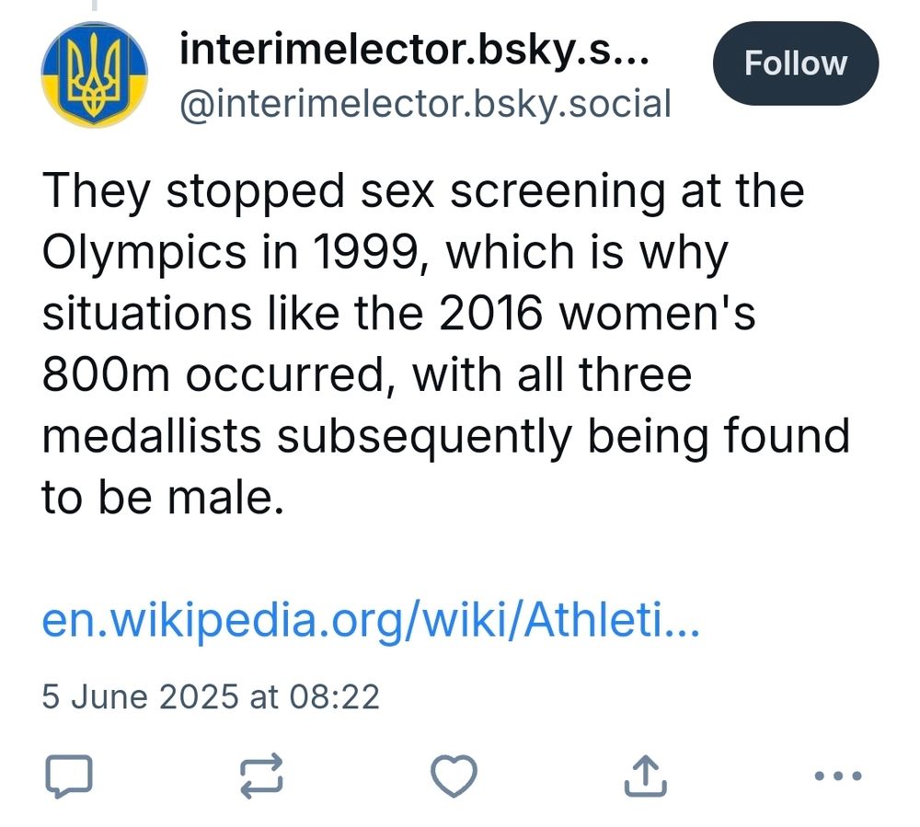Click the 5 June 2025 timestamp
Screen dimensions: 920x827
[210, 695]
